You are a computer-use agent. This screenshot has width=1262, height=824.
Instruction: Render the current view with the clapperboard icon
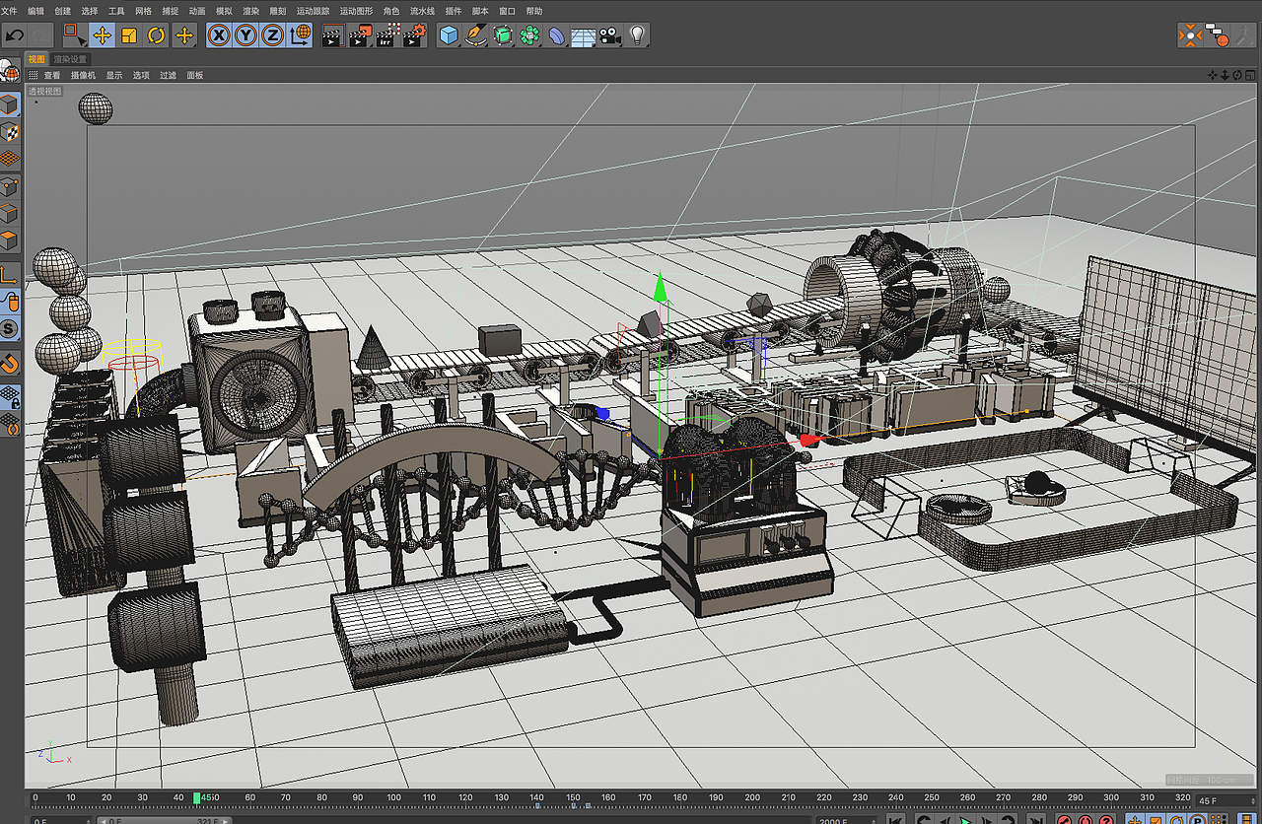tap(333, 35)
